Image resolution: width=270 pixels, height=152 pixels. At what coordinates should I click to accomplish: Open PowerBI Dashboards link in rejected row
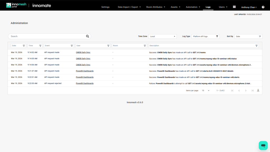[85, 83]
